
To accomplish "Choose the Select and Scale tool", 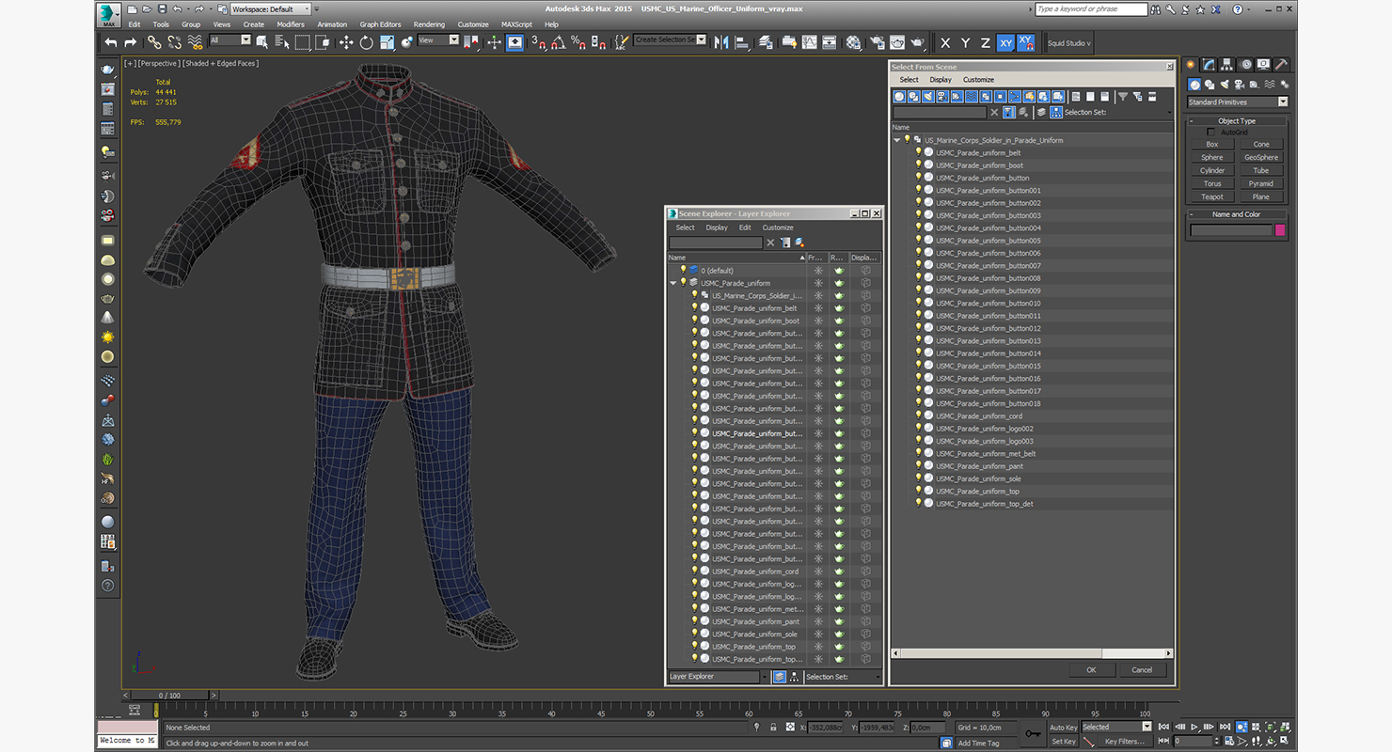I will pyautogui.click(x=387, y=42).
